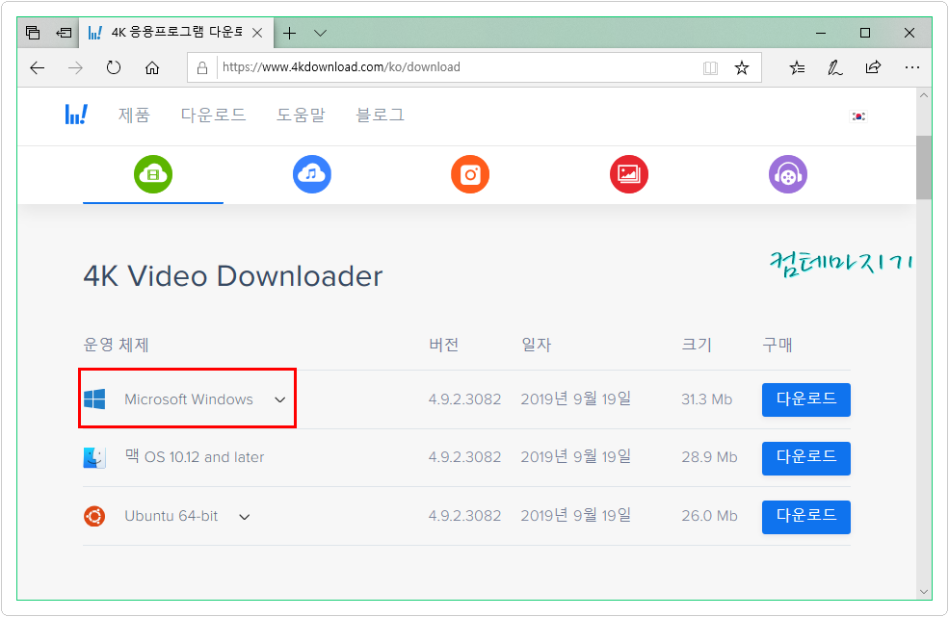This screenshot has width=949, height=617.
Task: Click the 일자 column header
Action: point(537,345)
